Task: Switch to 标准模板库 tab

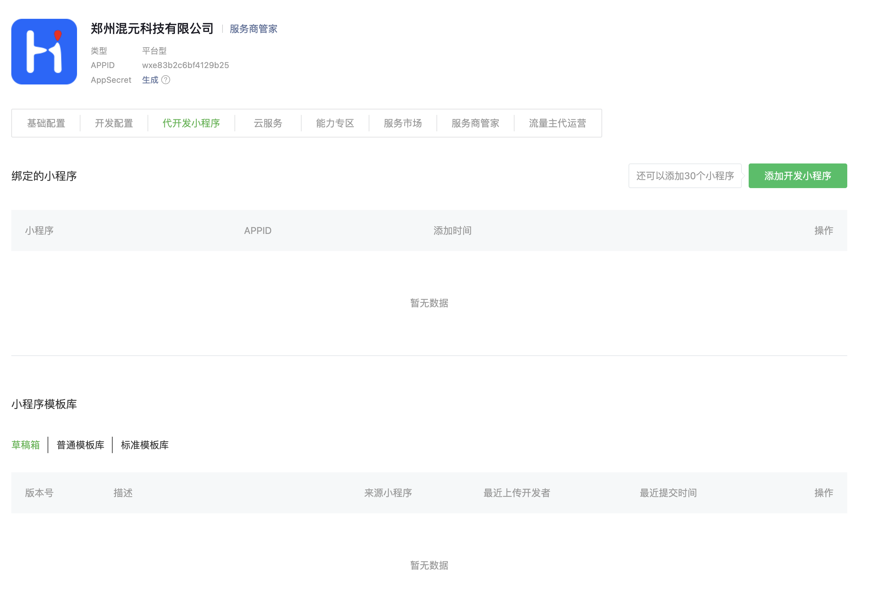Action: pos(145,445)
